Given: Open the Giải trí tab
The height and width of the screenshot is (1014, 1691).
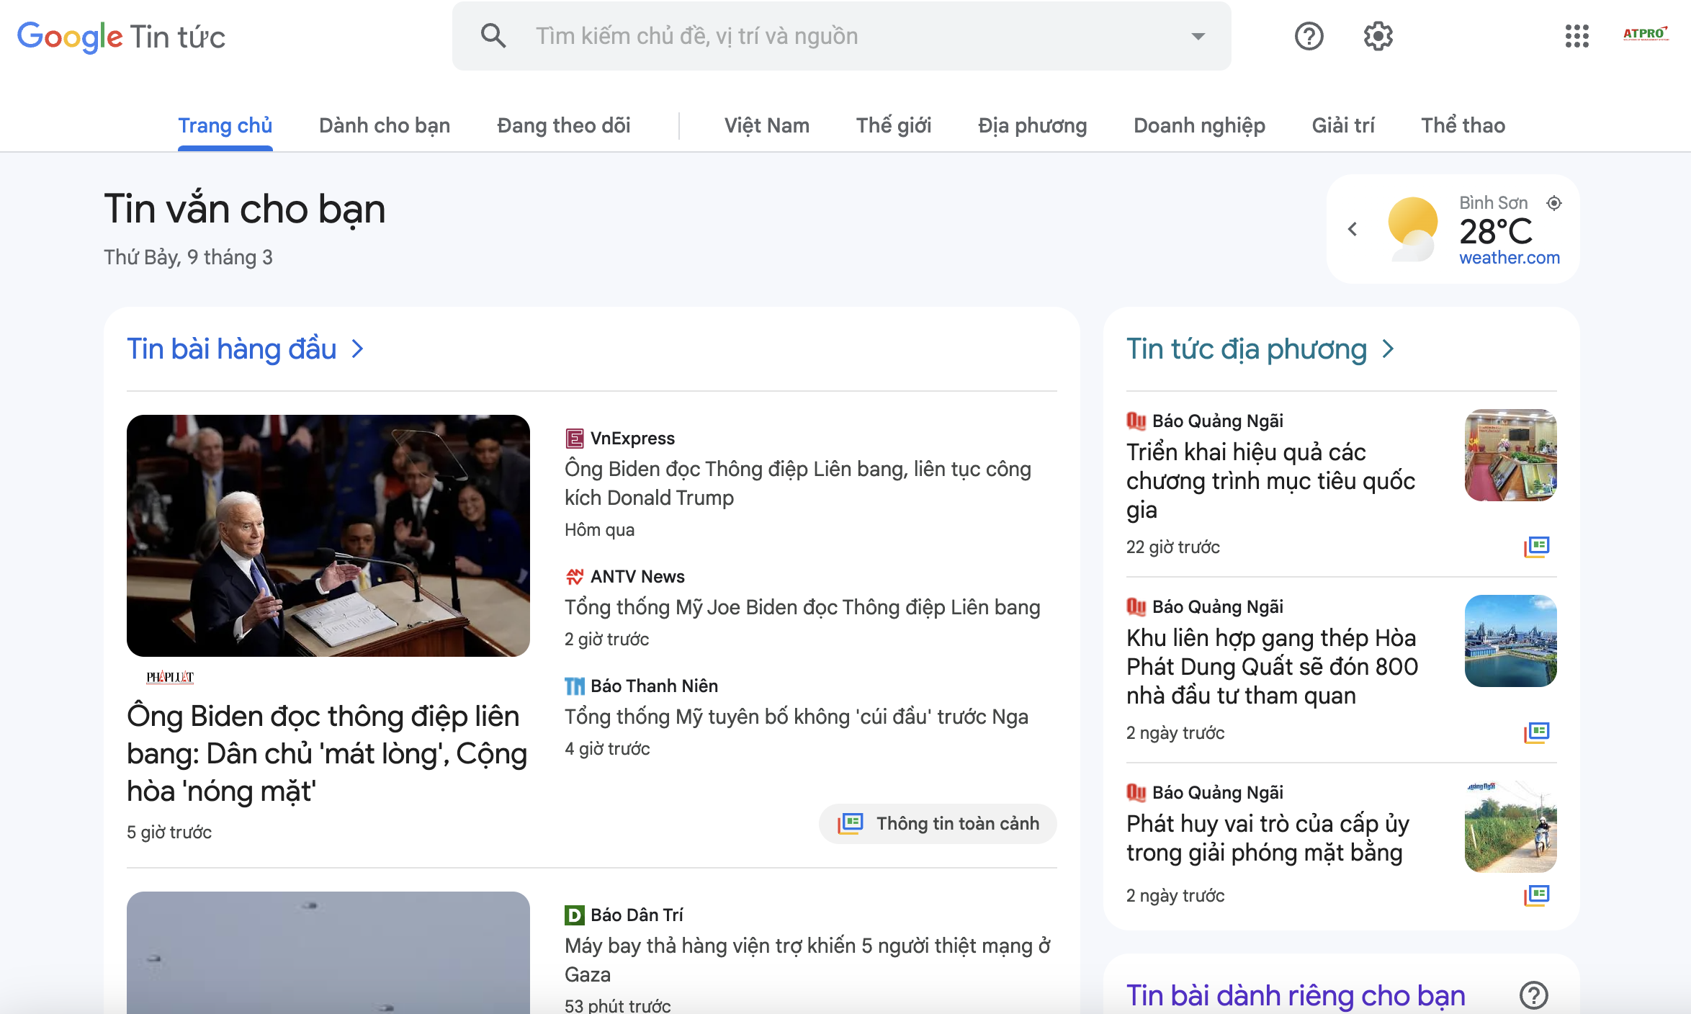Looking at the screenshot, I should coord(1343,125).
